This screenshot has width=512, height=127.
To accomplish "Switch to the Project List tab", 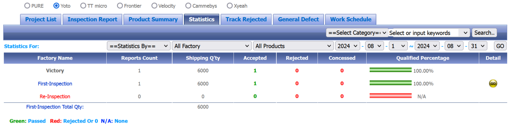I will click(x=41, y=20).
